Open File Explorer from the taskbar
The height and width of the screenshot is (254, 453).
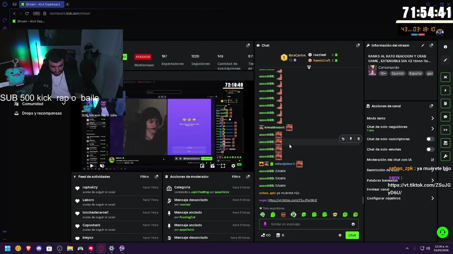pyautogui.click(x=70, y=249)
